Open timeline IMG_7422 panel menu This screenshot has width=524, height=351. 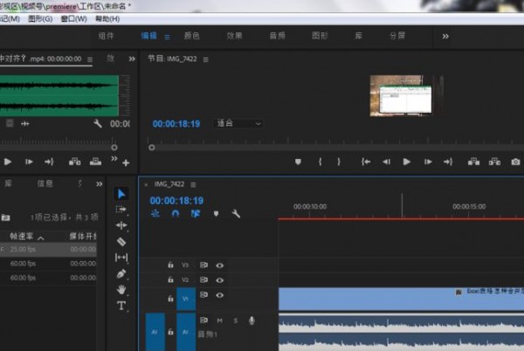pos(193,185)
